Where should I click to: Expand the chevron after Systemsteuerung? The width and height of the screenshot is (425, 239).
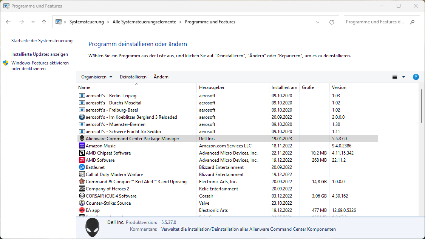pos(108,22)
